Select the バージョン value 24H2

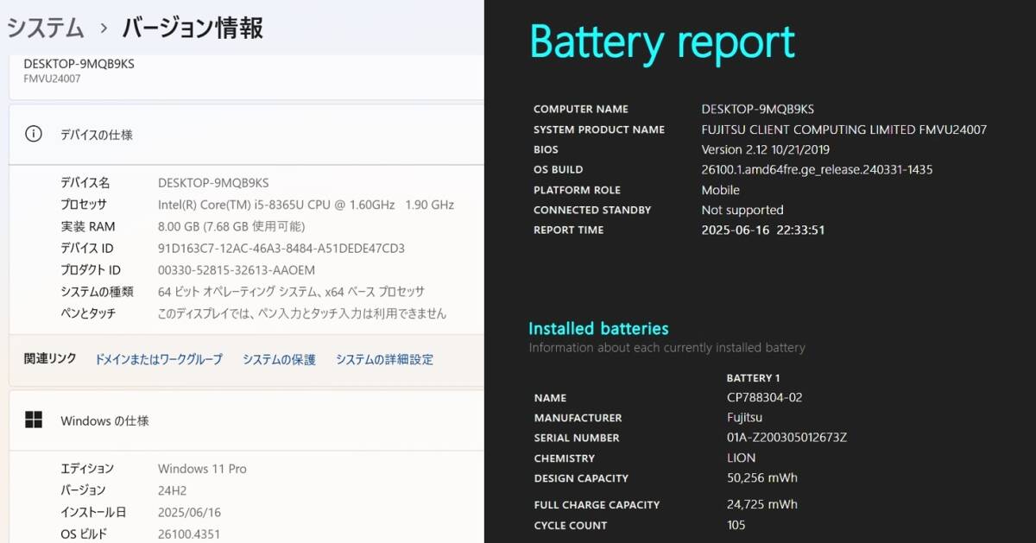point(174,490)
